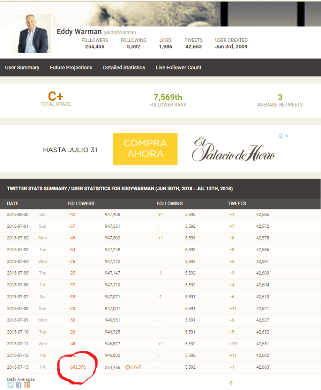321x390 pixels.
Task: Close the El Palacio de Hierro ad
Action: pos(287,136)
